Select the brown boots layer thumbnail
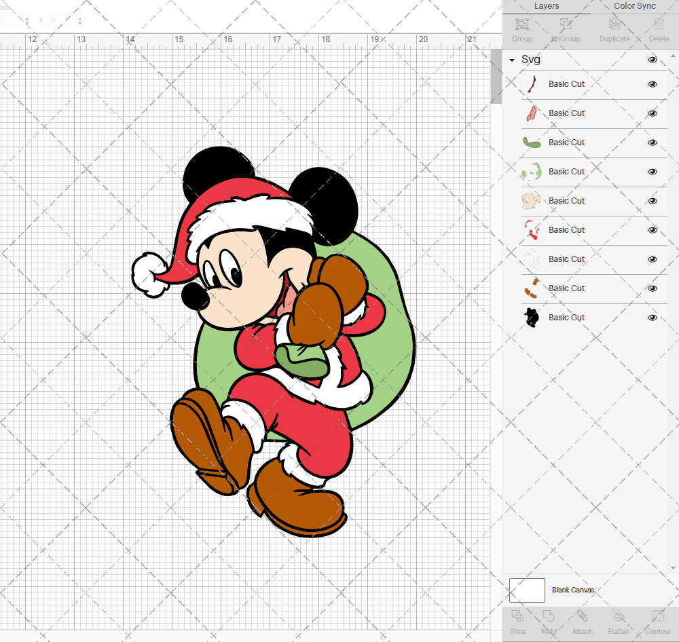Image resolution: width=679 pixels, height=642 pixels. [532, 288]
